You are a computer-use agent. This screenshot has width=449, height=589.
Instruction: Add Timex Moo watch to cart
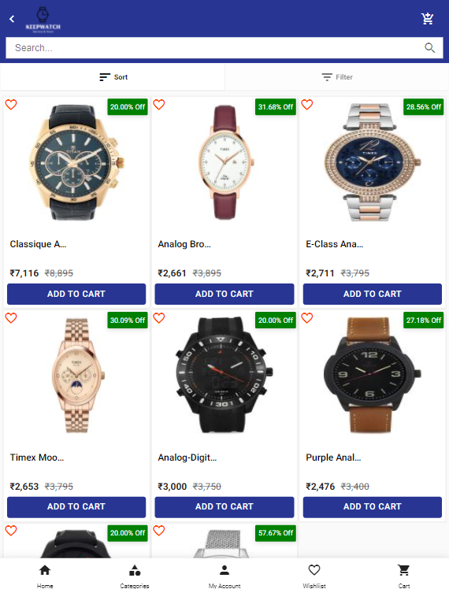(76, 507)
